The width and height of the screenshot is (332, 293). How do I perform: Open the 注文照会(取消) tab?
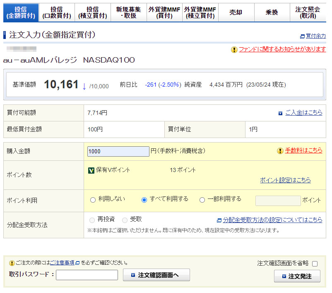coord(308,12)
